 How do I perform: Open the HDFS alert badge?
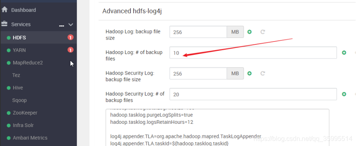coord(70,38)
